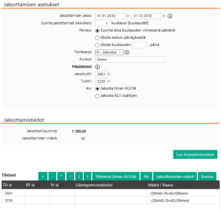Click 'Luo kirjanpitotositteet' button
This screenshot has width=221, height=209.
pos(195,155)
